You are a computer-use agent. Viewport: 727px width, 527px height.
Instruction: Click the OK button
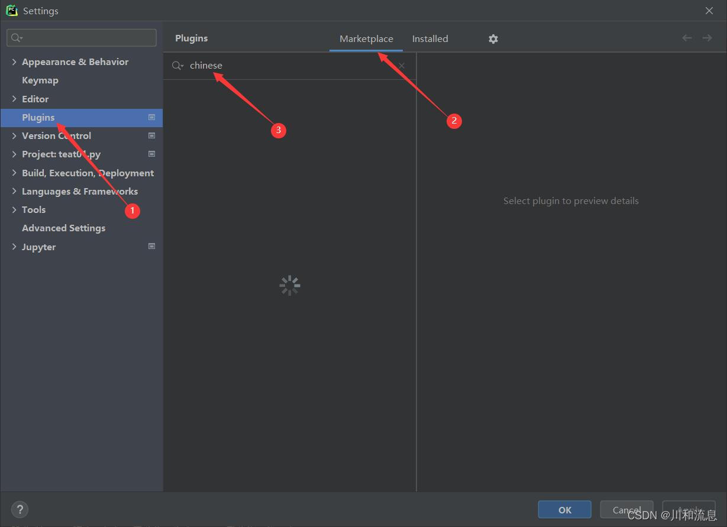(564, 510)
